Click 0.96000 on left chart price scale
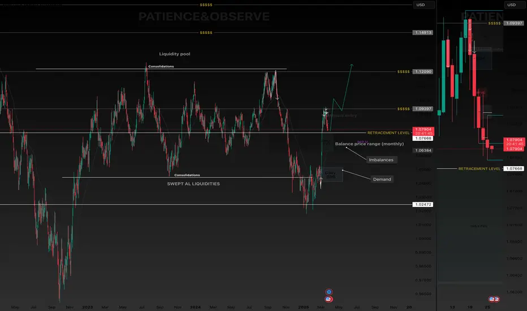Viewport: 527px width, 311px height. (423, 294)
